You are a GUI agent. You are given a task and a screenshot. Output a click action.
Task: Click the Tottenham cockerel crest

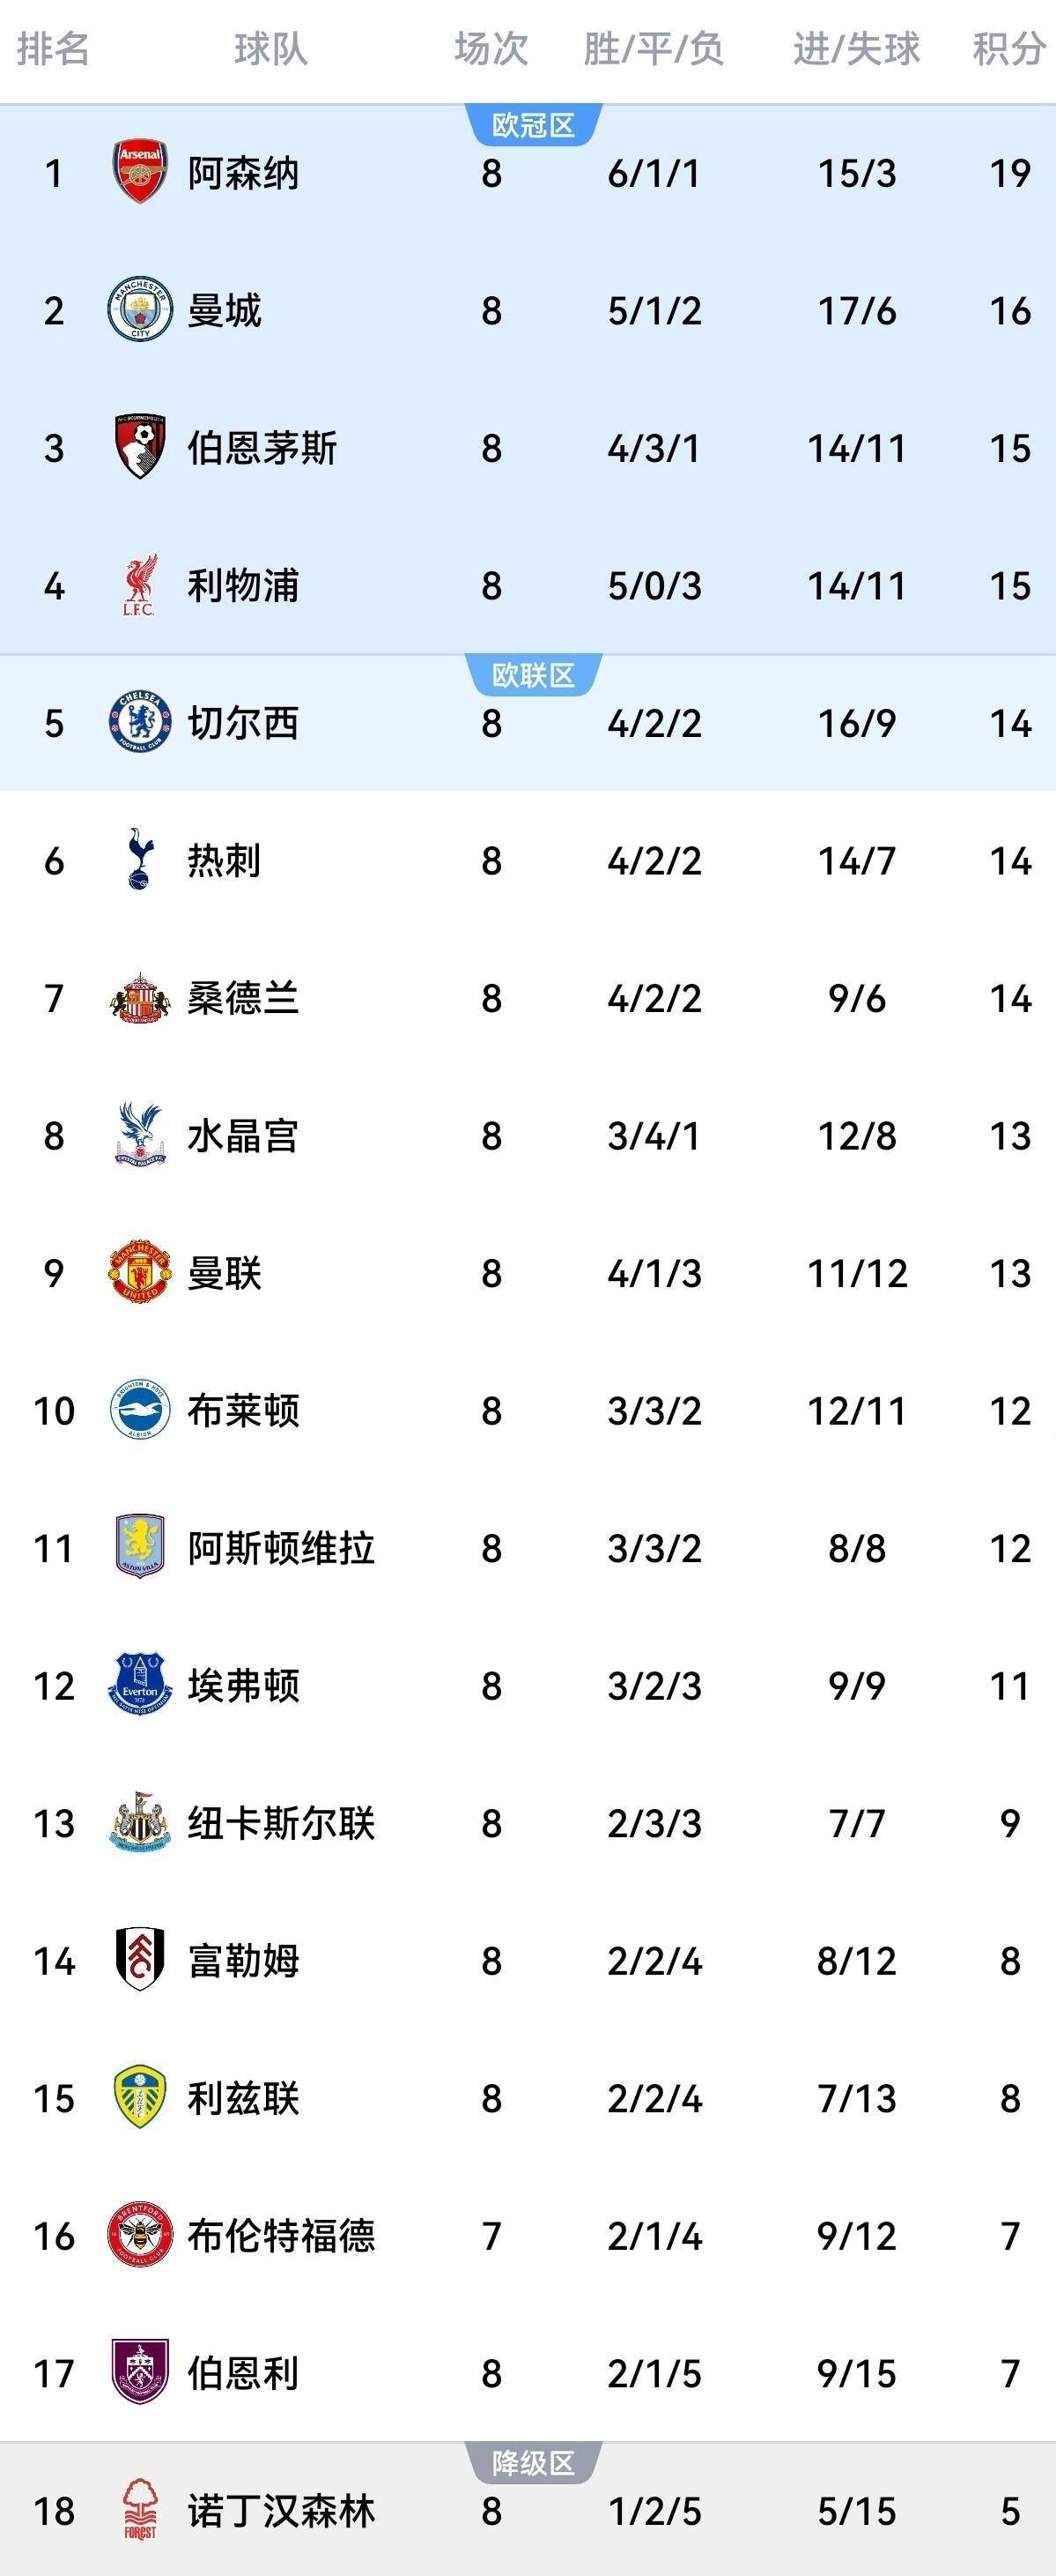[x=140, y=860]
